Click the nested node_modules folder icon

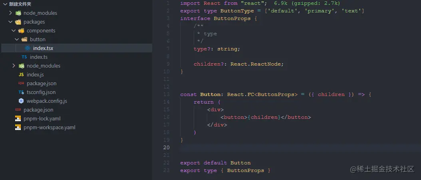22,66
